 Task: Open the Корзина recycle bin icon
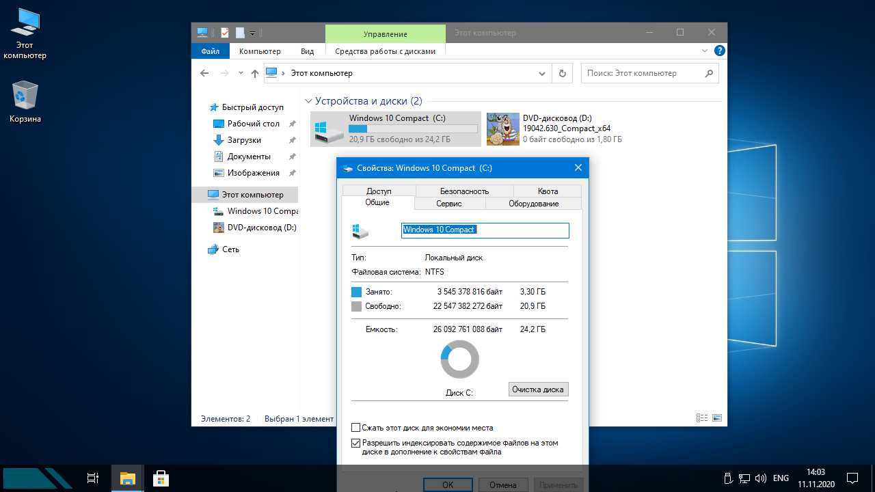[25, 102]
